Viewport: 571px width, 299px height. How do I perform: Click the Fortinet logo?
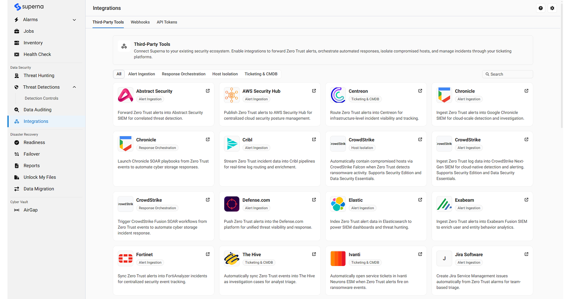[126, 259]
